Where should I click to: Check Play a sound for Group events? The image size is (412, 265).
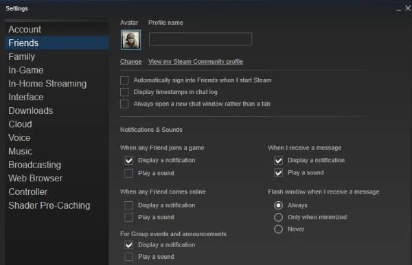pyautogui.click(x=129, y=257)
